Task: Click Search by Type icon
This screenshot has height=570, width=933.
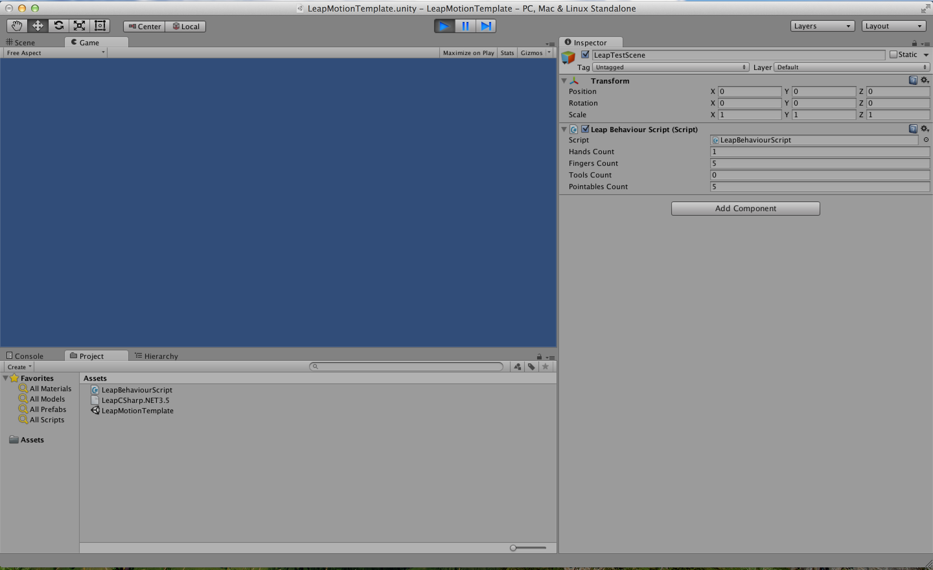Action: coord(517,366)
